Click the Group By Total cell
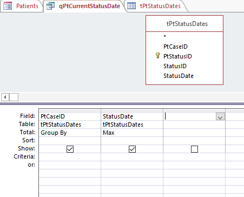This screenshot has width=244, height=197. 70,133
